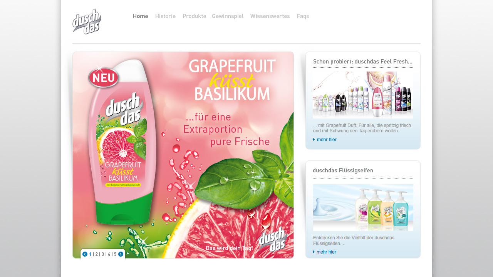Open the Home menu item
Image resolution: width=493 pixels, height=277 pixels.
(x=140, y=16)
